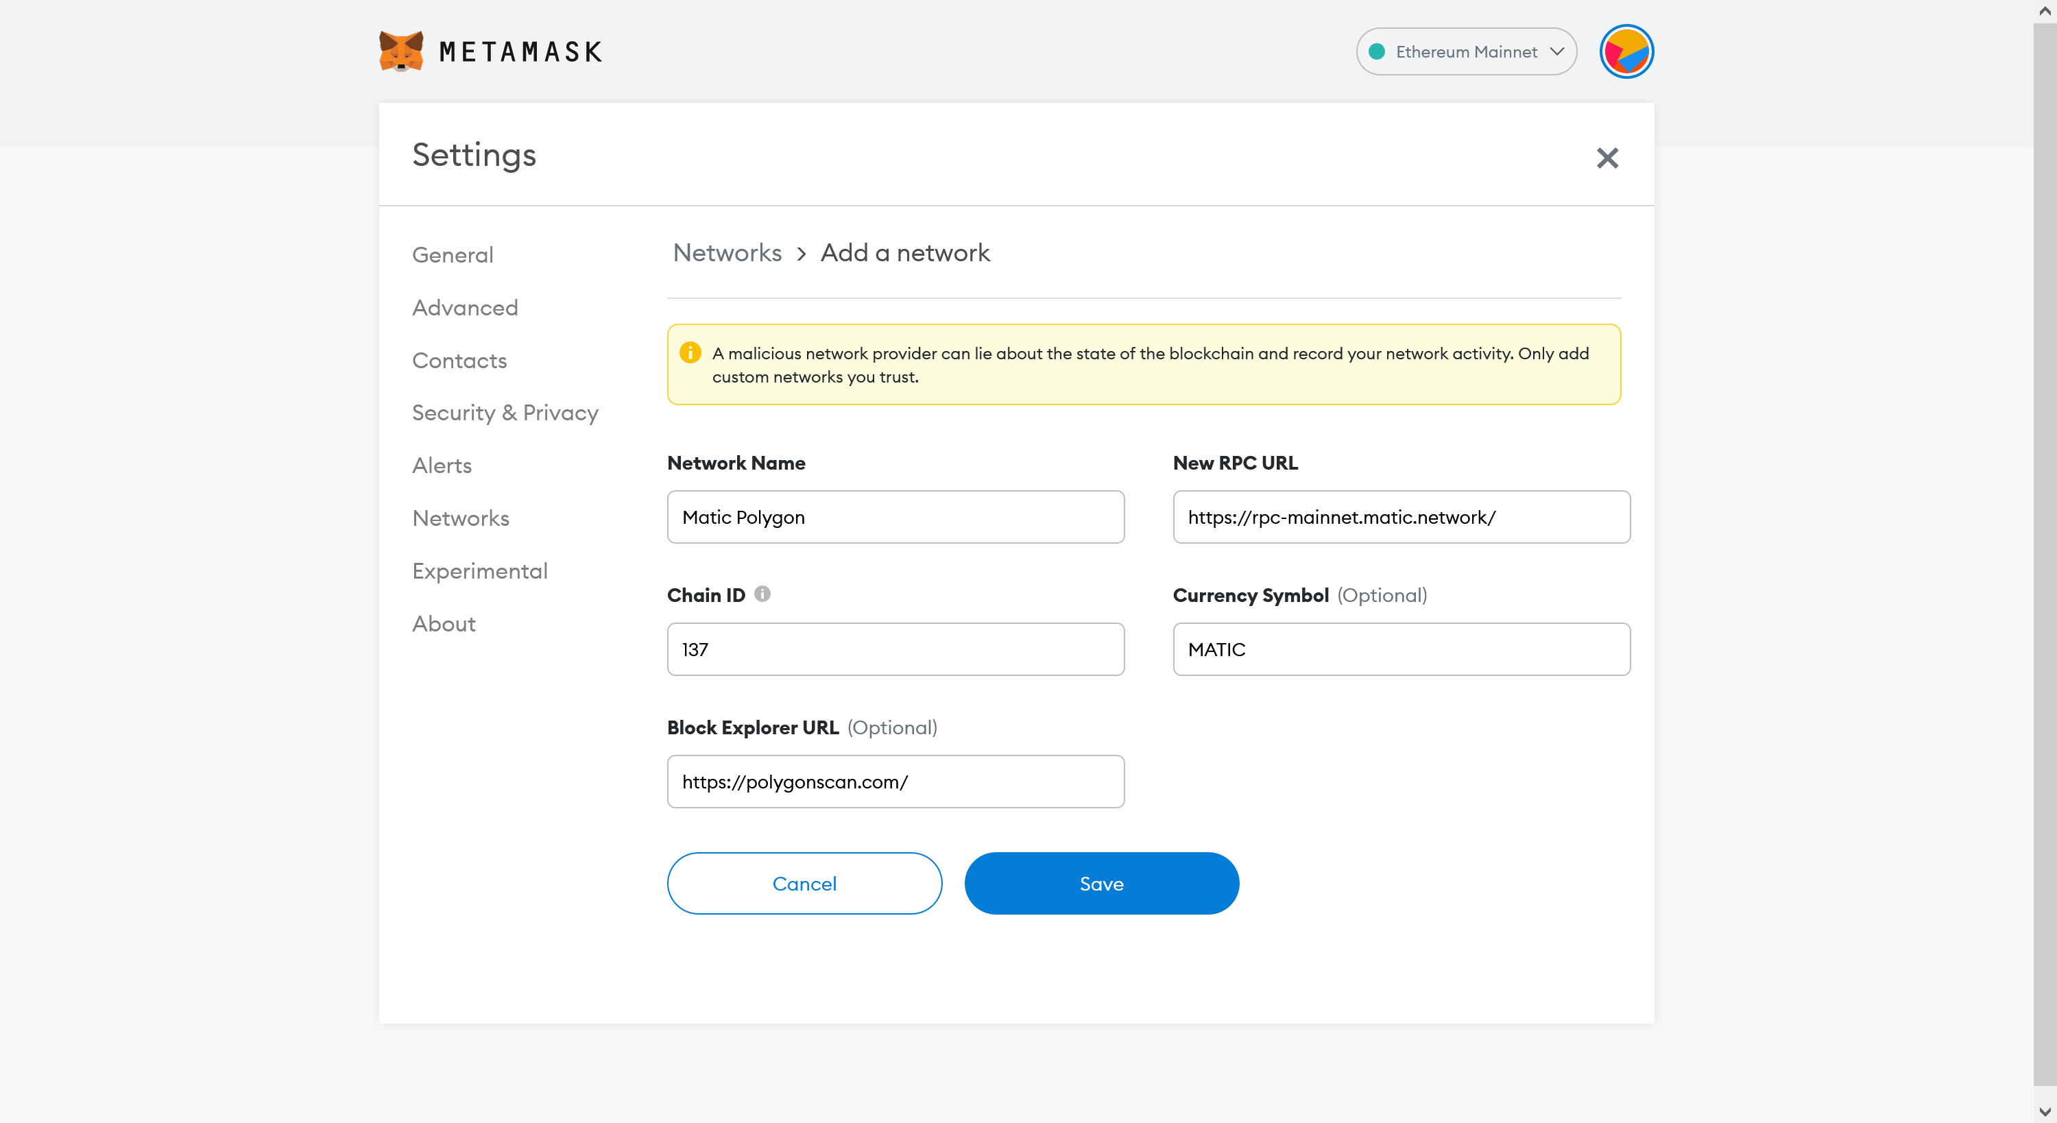Click the malicious network warning text
2057x1123 pixels.
click(x=1150, y=364)
